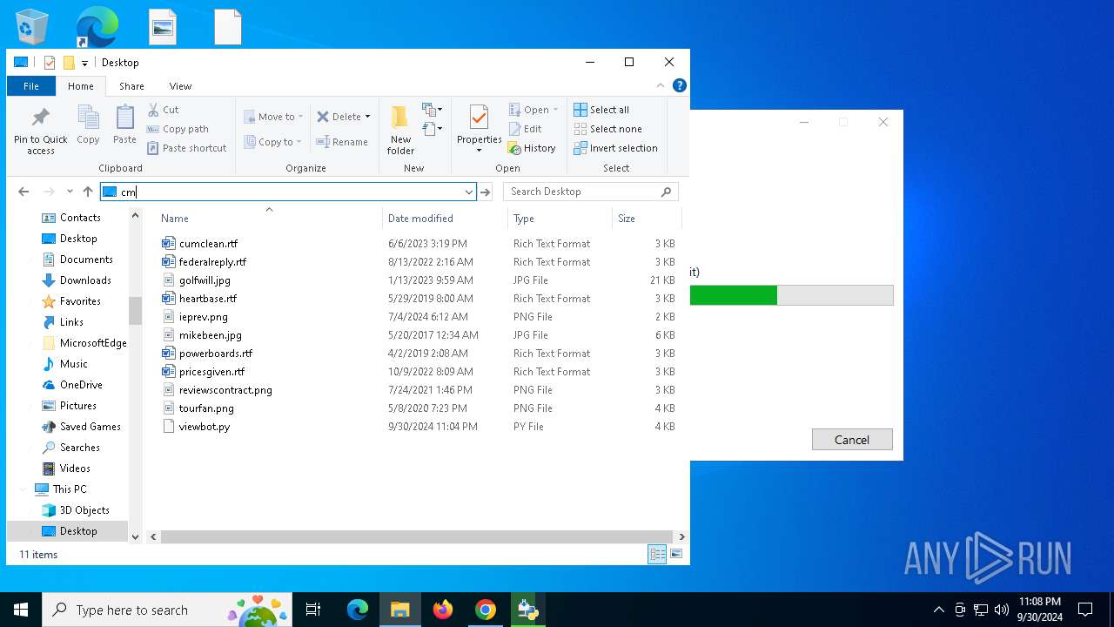Open Task View on the taskbar
The image size is (1114, 627).
pos(313,610)
